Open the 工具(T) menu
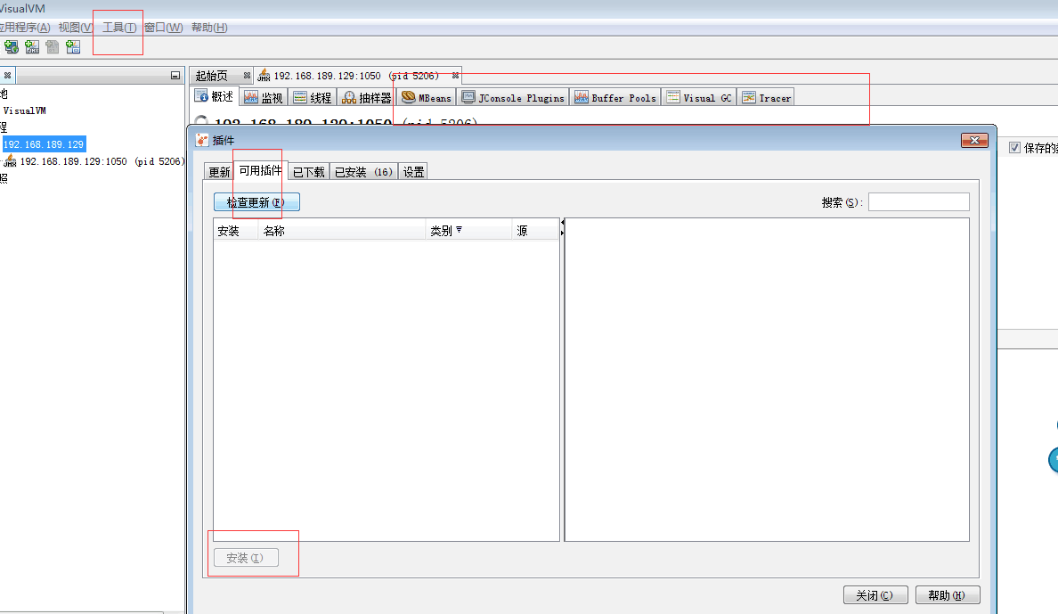 [x=119, y=27]
